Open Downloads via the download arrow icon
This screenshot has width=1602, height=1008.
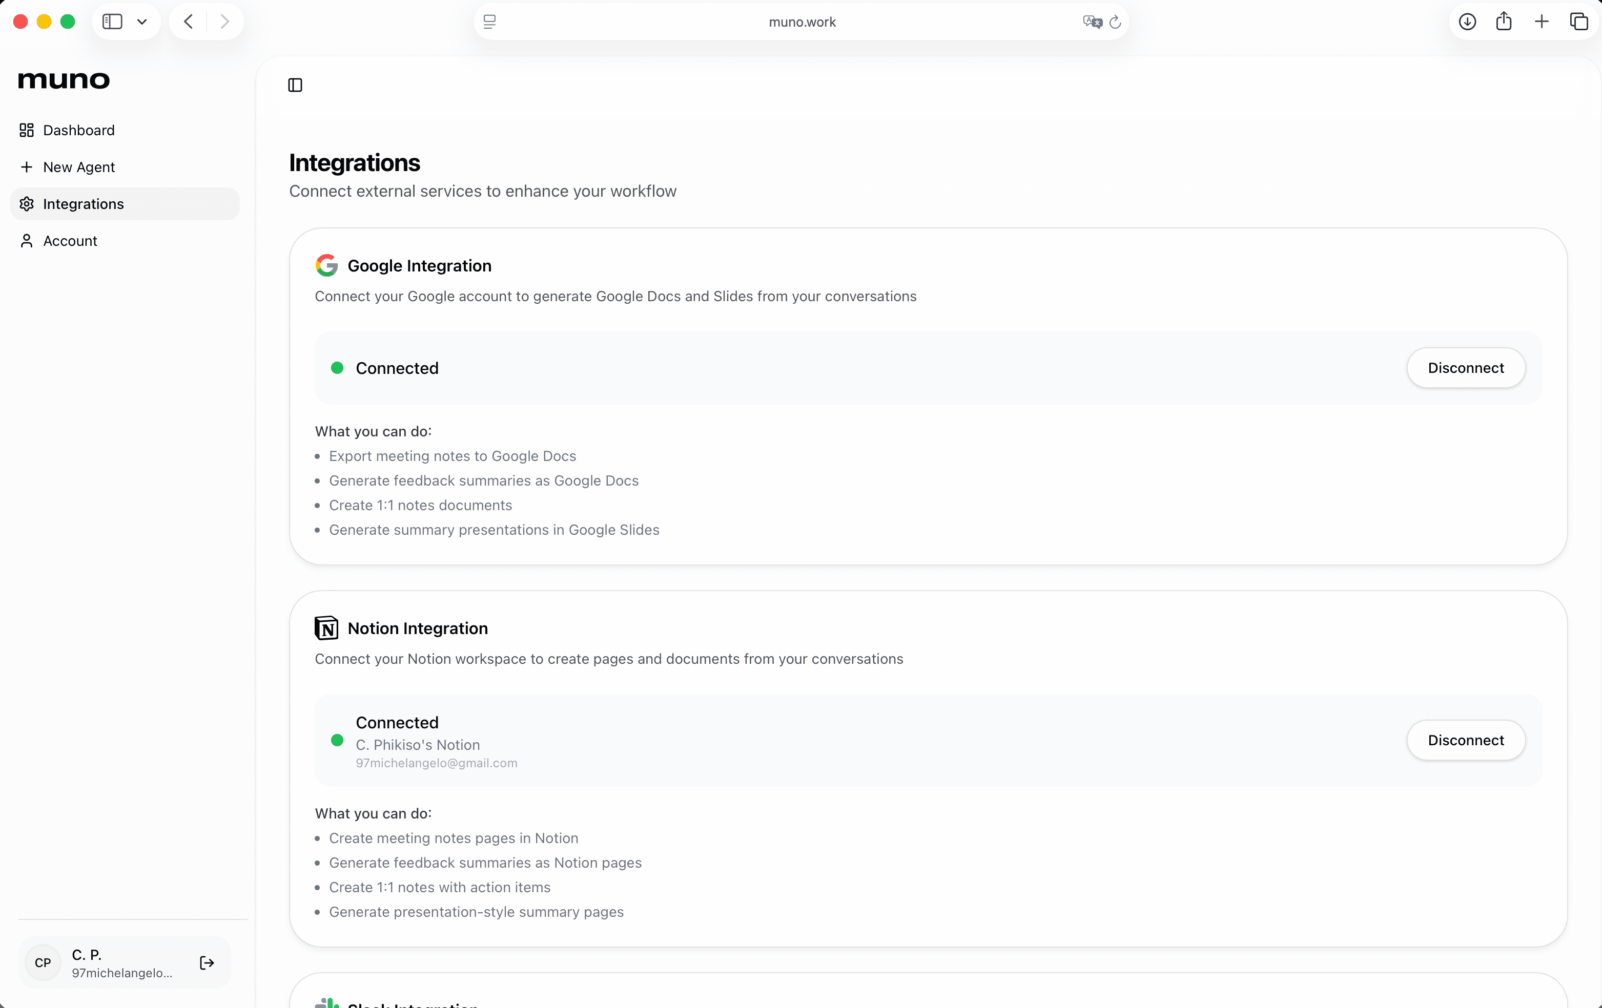[1467, 22]
